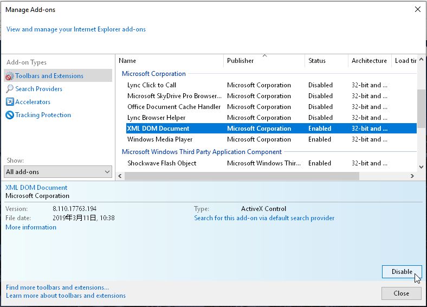The width and height of the screenshot is (427, 307).
Task: Collapse Microsoft Windows Third Party Application Component group
Action: pyautogui.click(x=202, y=152)
